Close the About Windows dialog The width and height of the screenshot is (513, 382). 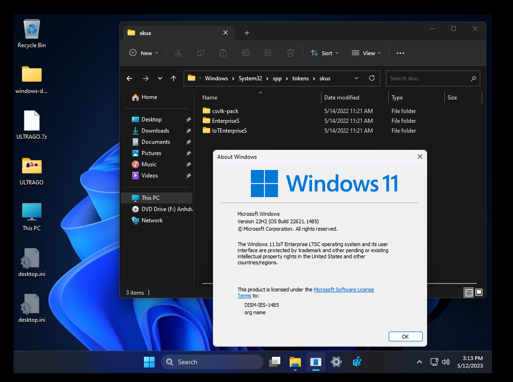pyautogui.click(x=420, y=157)
